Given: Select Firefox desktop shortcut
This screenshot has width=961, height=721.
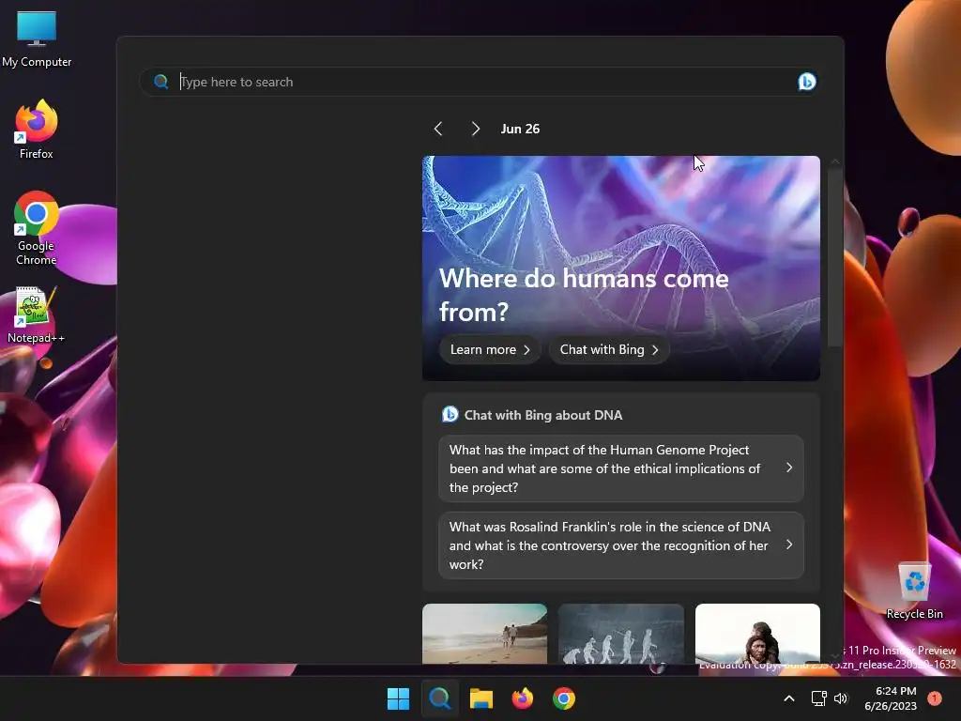Looking at the screenshot, I should click(37, 130).
